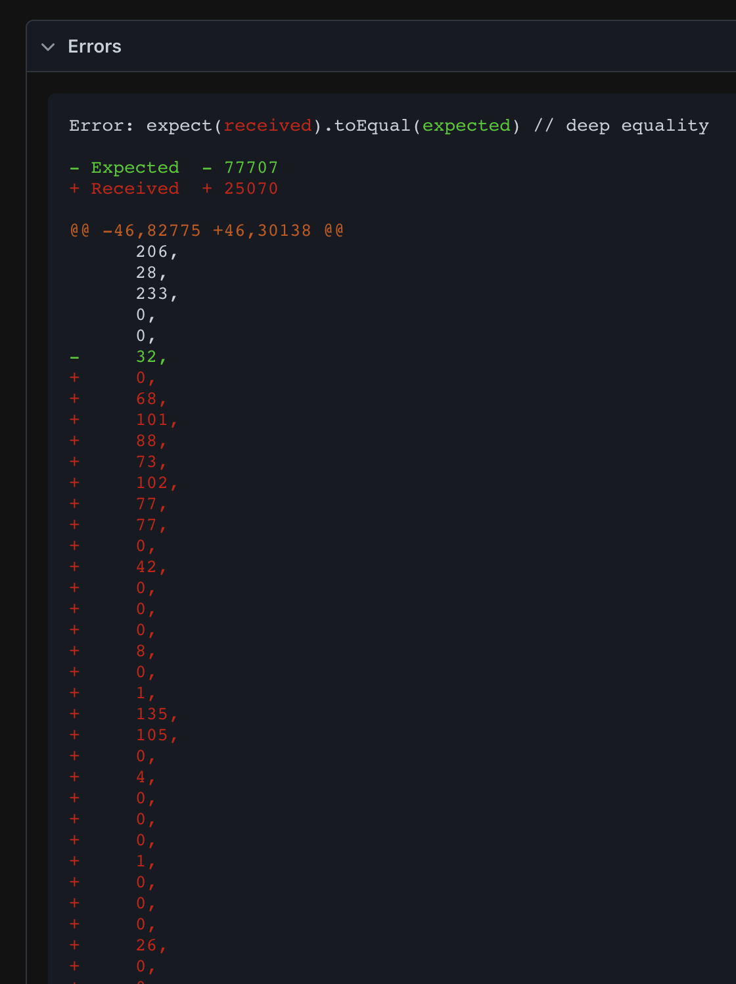The image size is (736, 984).
Task: Click the context line showing 206
Action: click(x=155, y=252)
